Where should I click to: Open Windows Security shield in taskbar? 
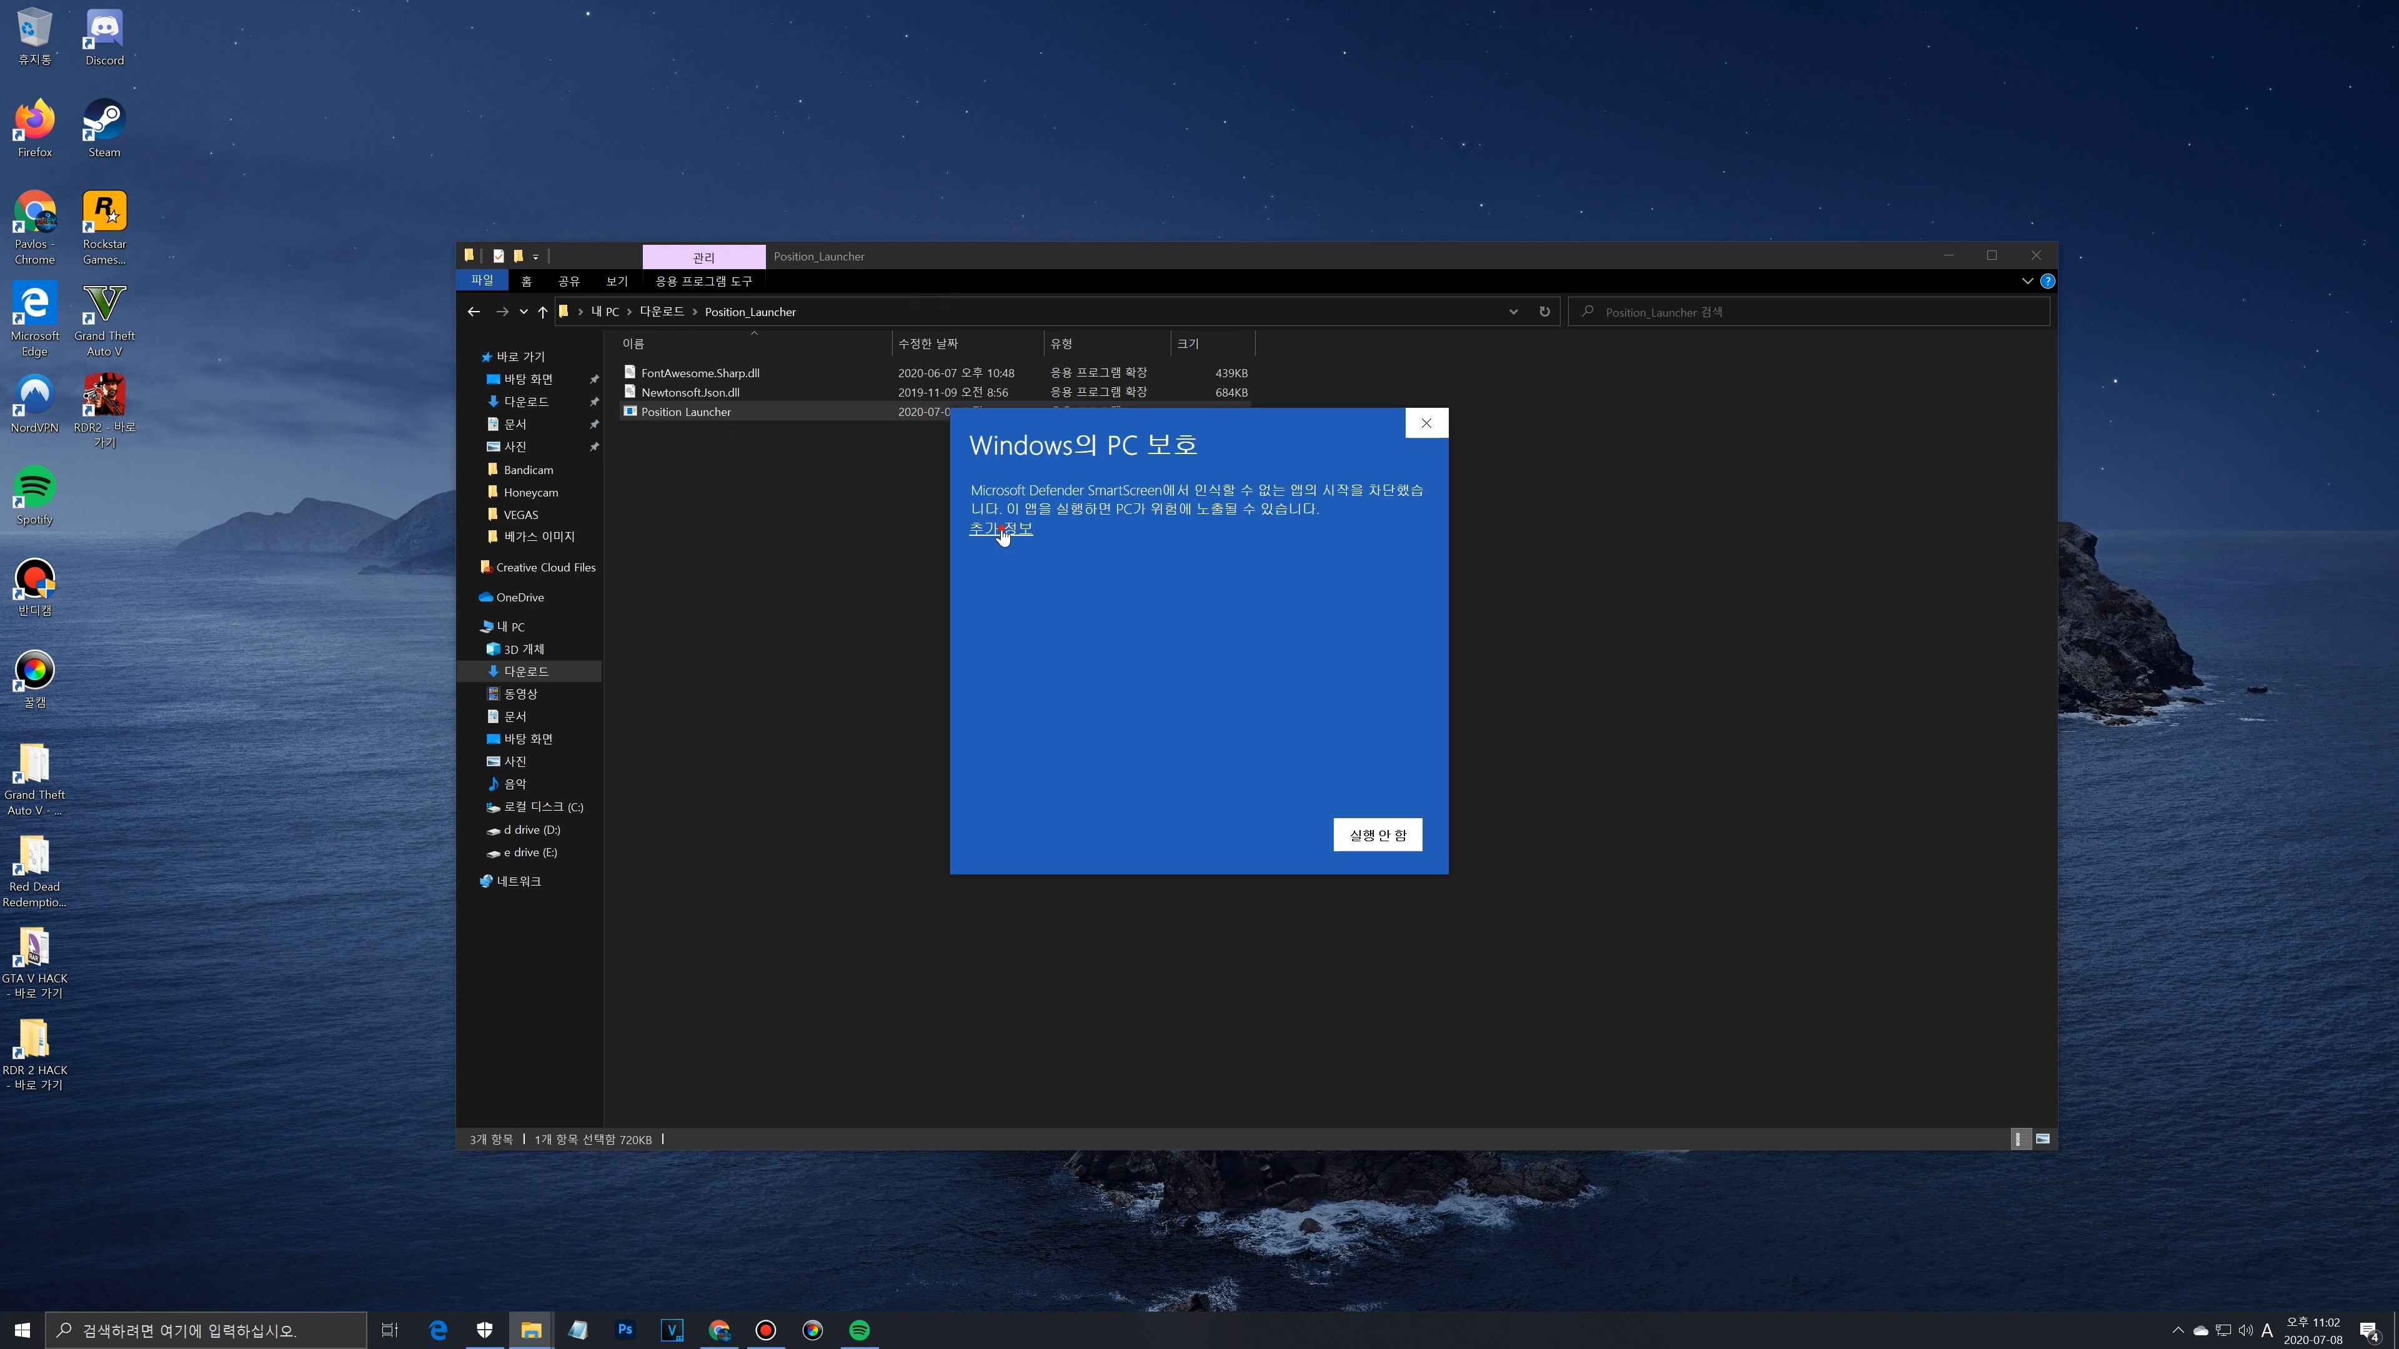484,1330
